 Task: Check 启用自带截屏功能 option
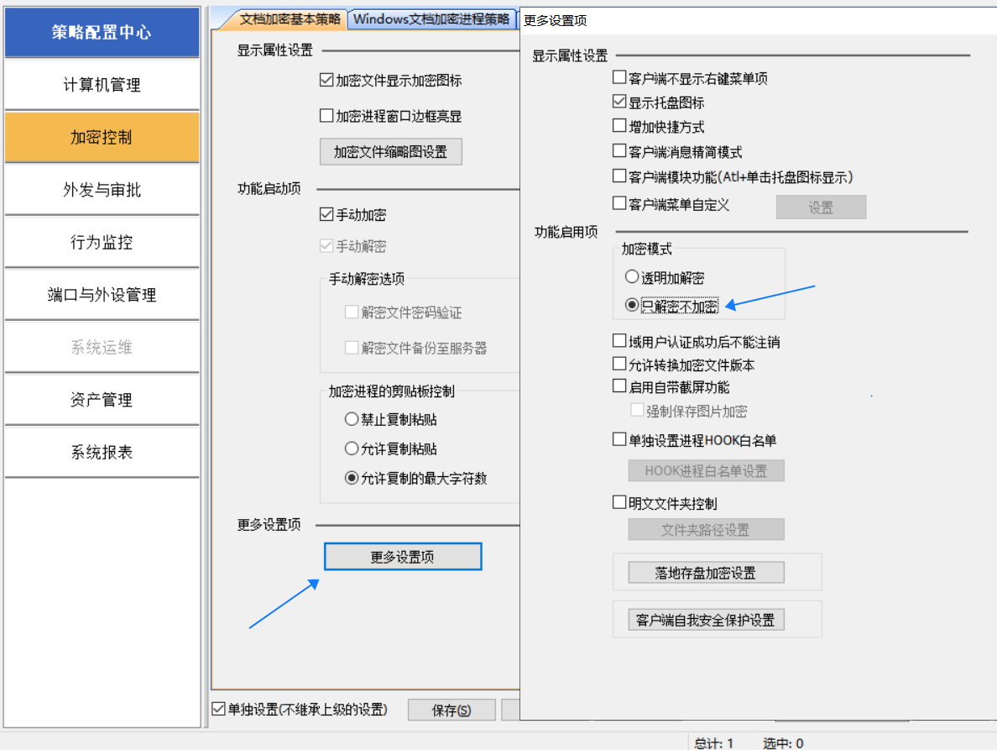click(620, 387)
